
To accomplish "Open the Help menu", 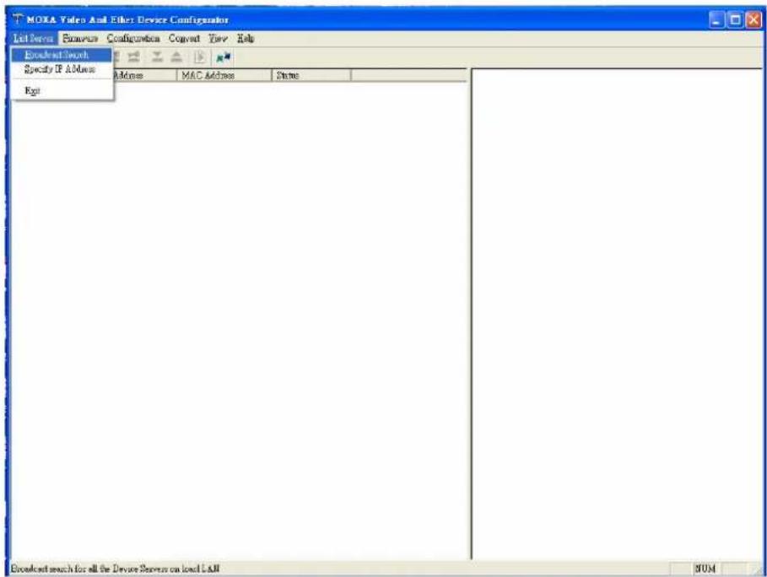I will (245, 38).
